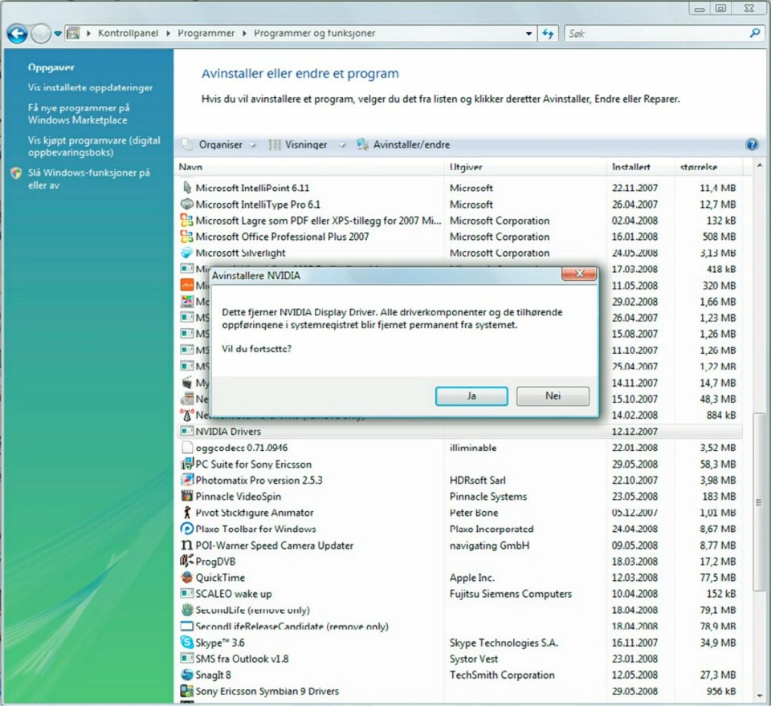Click the 508 MB size cell
Screen dimensions: 771x706
click(x=719, y=237)
